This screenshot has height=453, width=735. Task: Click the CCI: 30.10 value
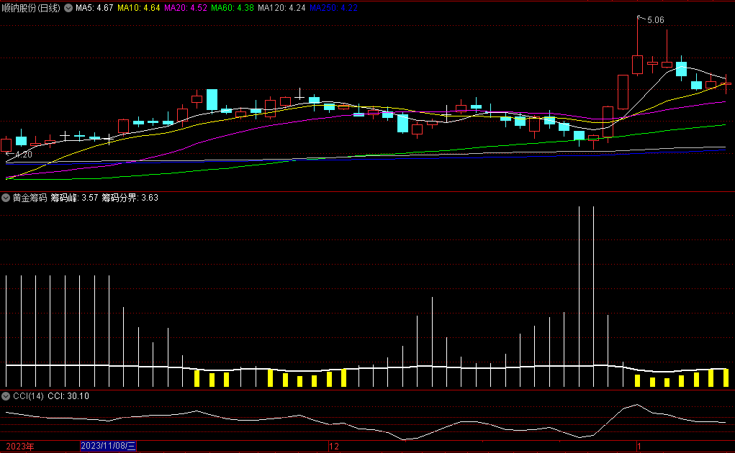click(68, 396)
